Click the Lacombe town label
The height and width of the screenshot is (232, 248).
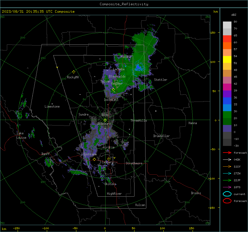click(119, 69)
